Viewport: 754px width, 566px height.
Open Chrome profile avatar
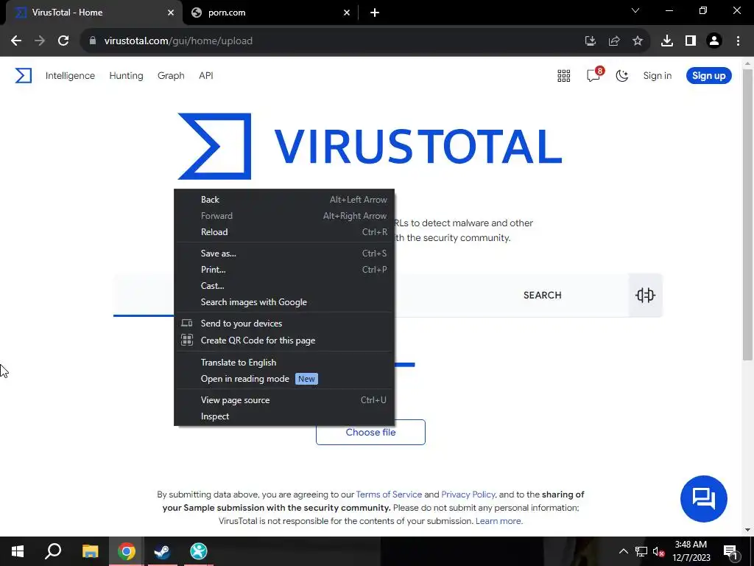coord(714,41)
